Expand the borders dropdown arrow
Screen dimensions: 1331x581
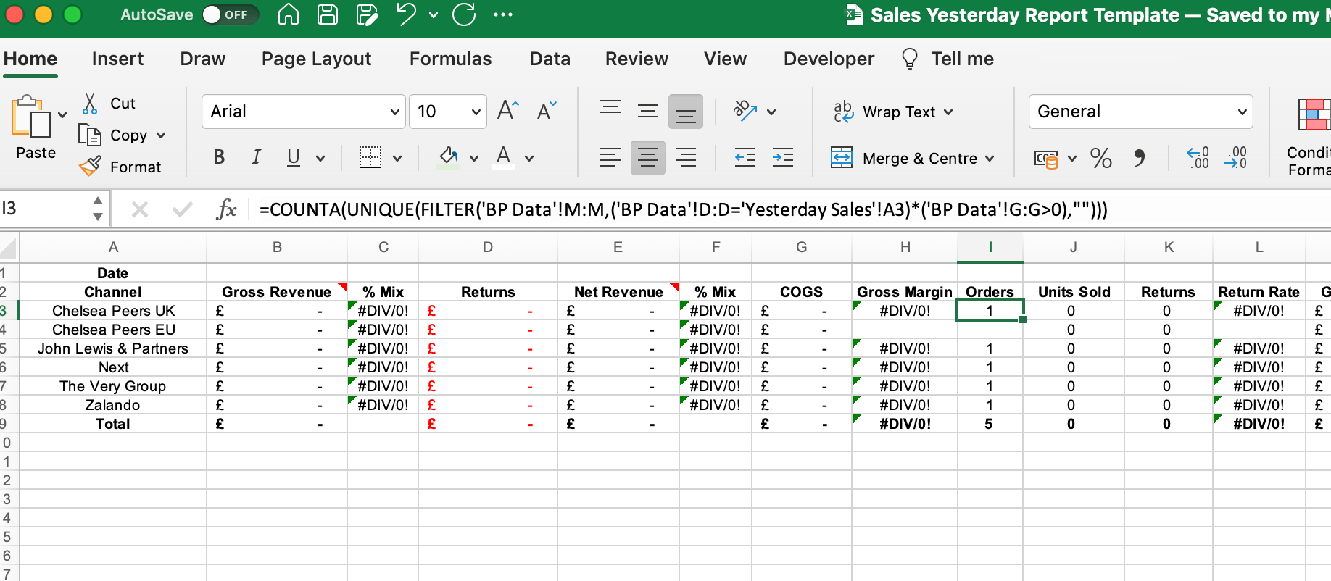click(397, 158)
